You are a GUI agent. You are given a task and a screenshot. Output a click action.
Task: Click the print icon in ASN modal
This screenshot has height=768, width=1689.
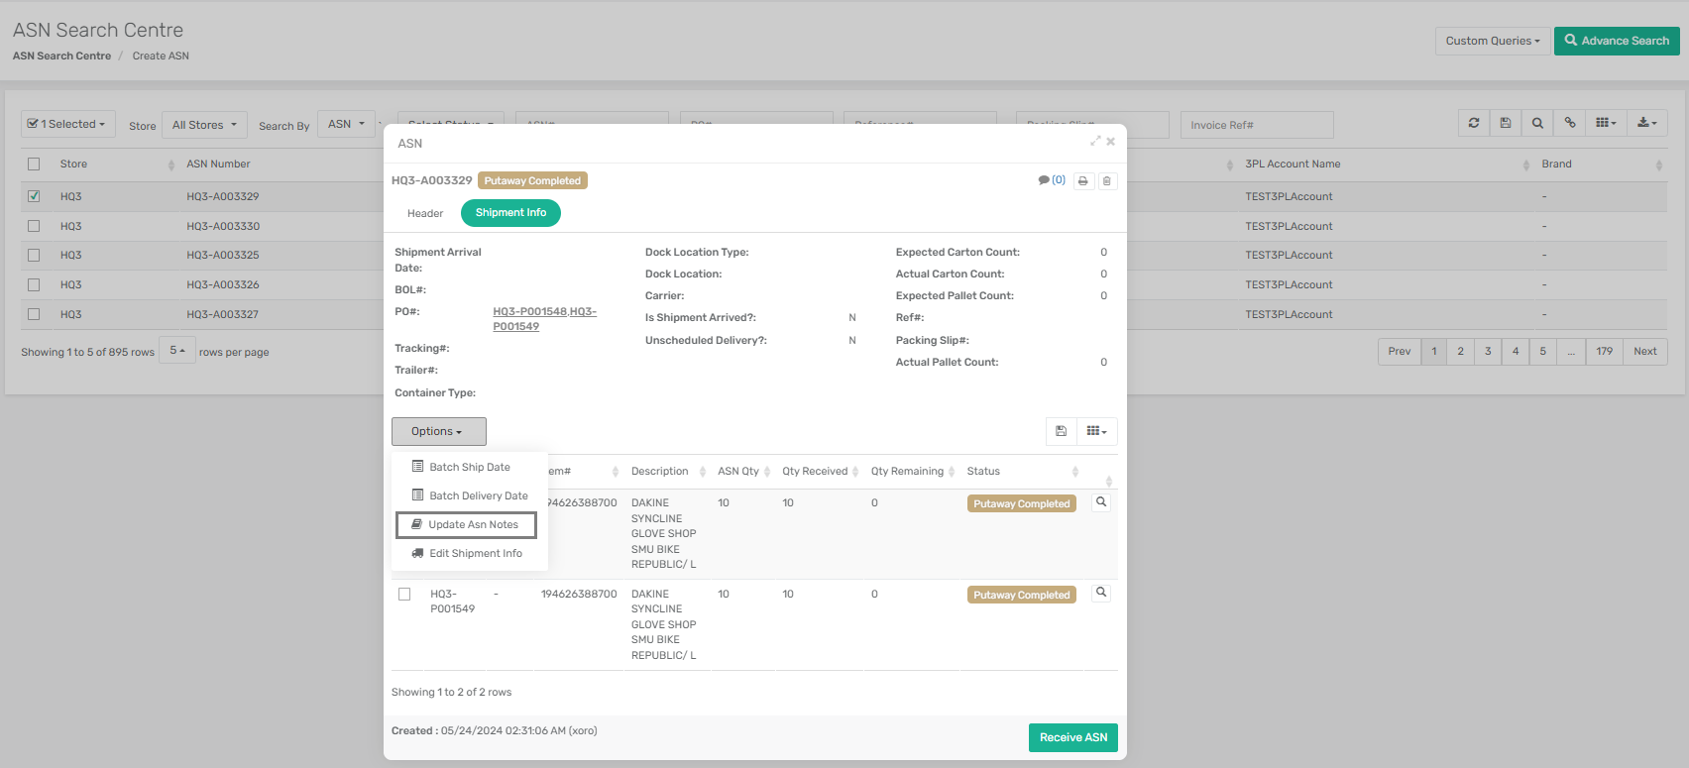1083,181
